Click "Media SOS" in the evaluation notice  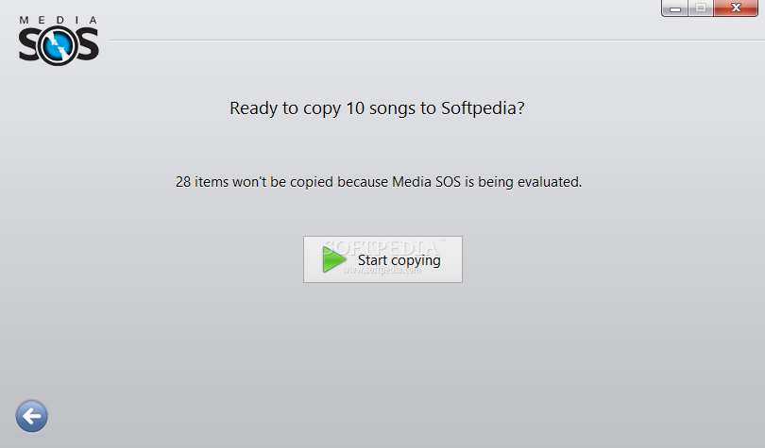[x=426, y=182]
